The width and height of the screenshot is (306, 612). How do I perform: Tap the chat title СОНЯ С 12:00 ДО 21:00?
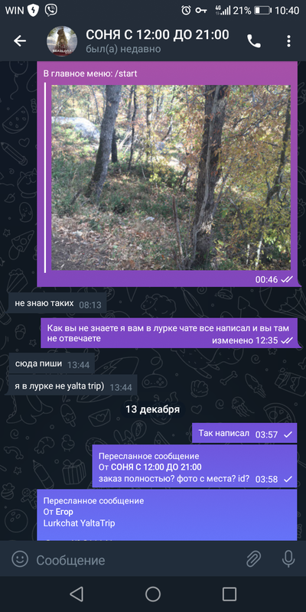158,35
